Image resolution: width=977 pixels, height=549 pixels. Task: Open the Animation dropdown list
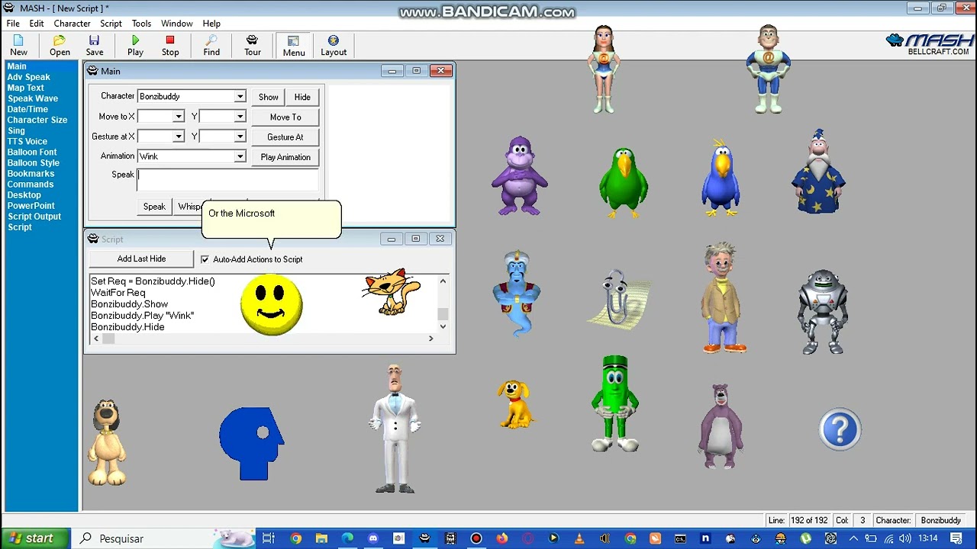[240, 156]
